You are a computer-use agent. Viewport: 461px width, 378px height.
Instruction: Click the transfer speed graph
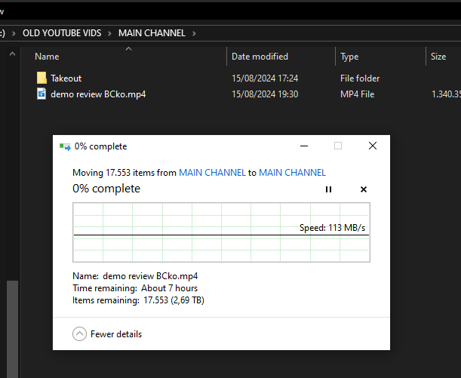coord(221,232)
